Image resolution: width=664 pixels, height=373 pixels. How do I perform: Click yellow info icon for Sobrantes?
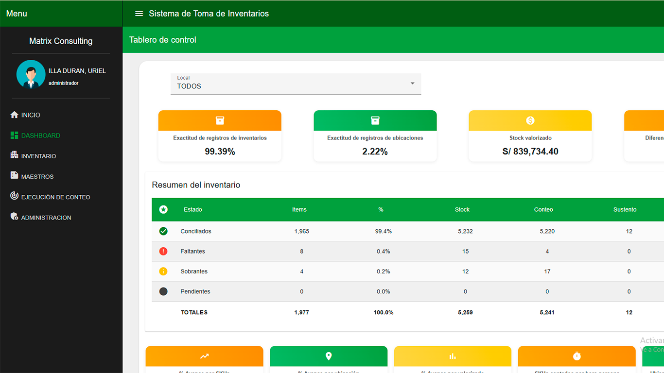tap(163, 271)
